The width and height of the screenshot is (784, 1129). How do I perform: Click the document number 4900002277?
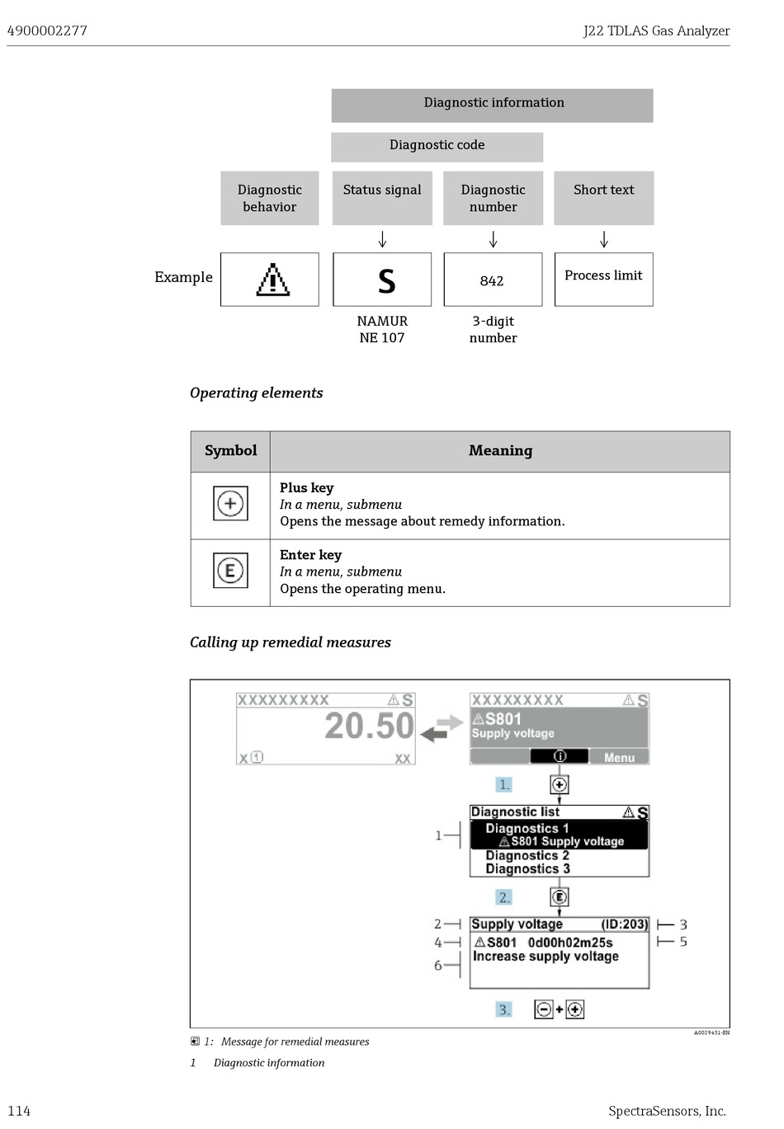(47, 31)
